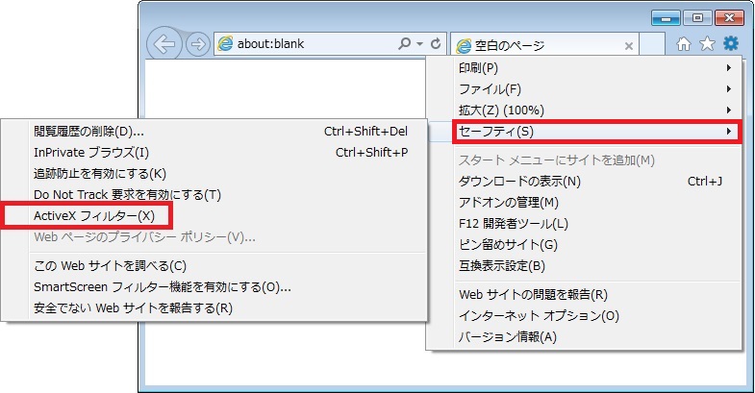Open F12 開発者ツール(L)
This screenshot has height=393, width=755.
(x=584, y=224)
